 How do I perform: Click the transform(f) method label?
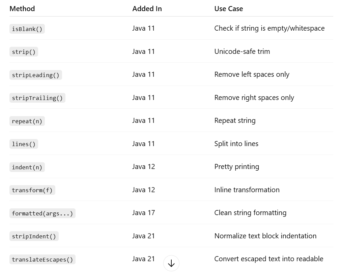click(32, 190)
